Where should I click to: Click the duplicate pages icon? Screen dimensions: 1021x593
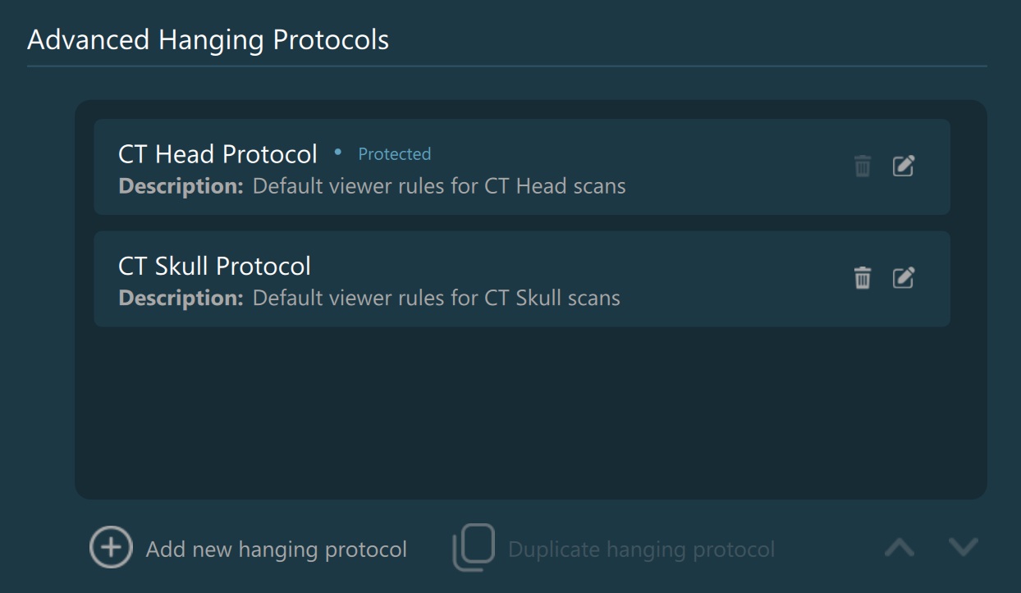click(x=474, y=548)
